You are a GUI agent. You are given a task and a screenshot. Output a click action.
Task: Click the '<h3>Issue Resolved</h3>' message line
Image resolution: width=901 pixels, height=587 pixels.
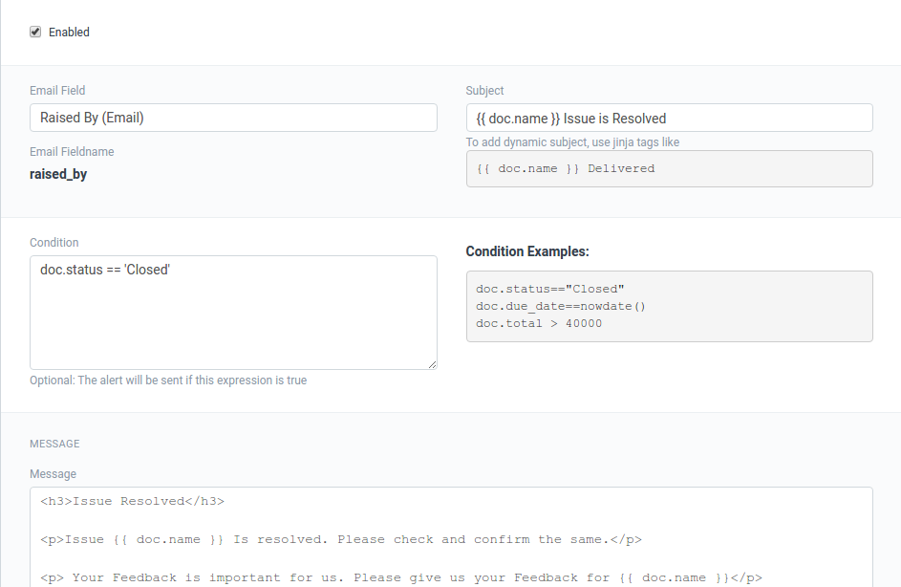coord(132,501)
